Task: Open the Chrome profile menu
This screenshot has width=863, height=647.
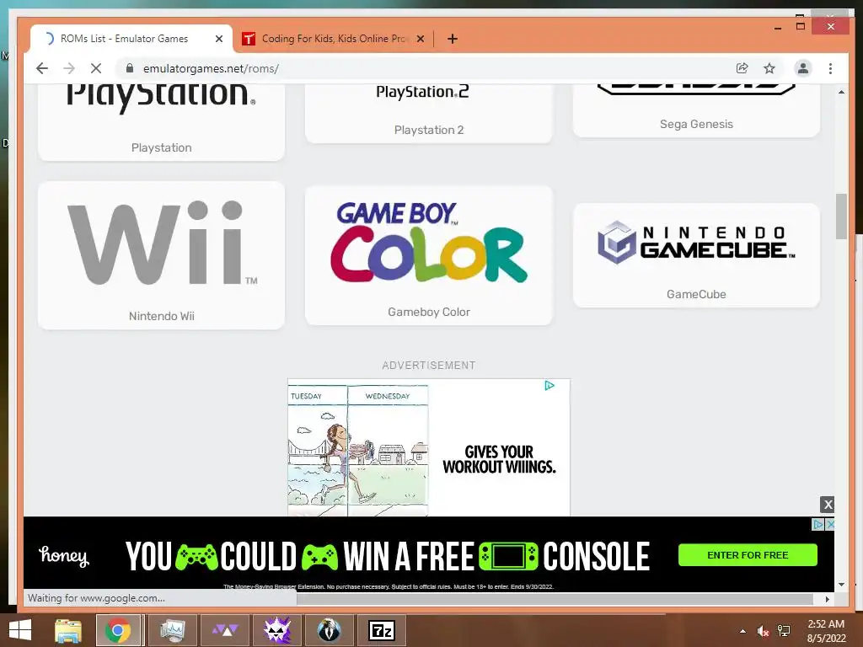Action: coord(803,68)
